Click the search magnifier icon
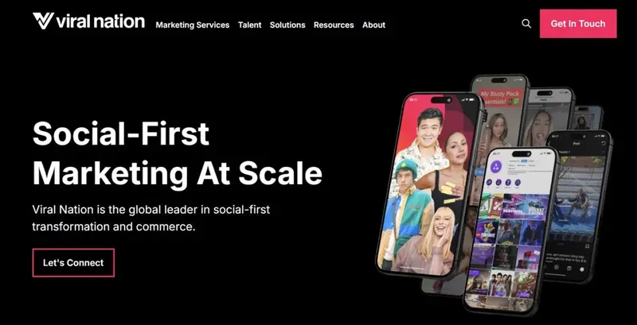The width and height of the screenshot is (637, 325). (x=526, y=24)
